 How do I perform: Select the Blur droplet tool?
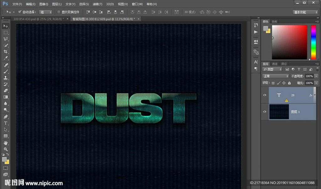click(6, 103)
